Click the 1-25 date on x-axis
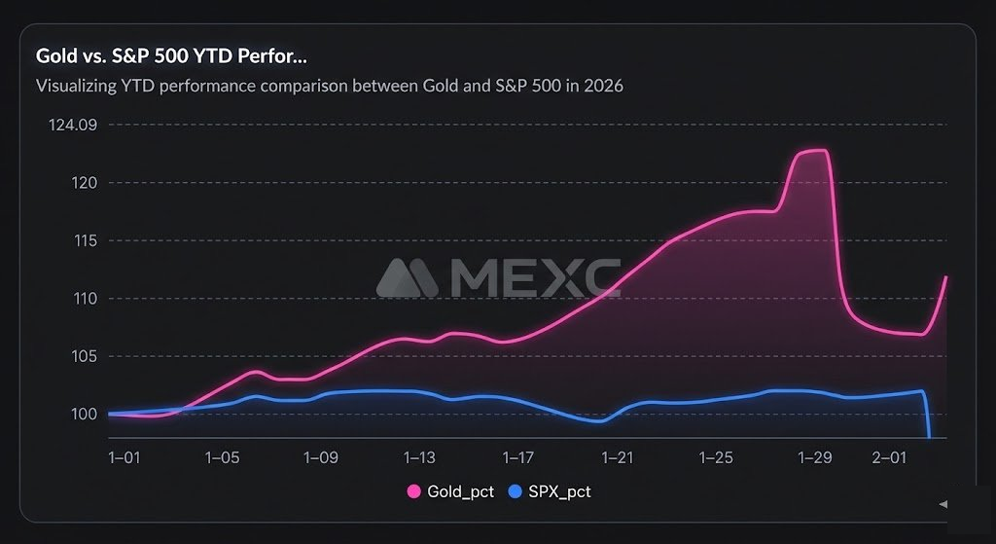 (716, 456)
